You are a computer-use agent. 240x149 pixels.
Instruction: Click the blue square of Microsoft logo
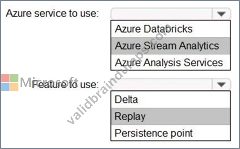[5, 87]
